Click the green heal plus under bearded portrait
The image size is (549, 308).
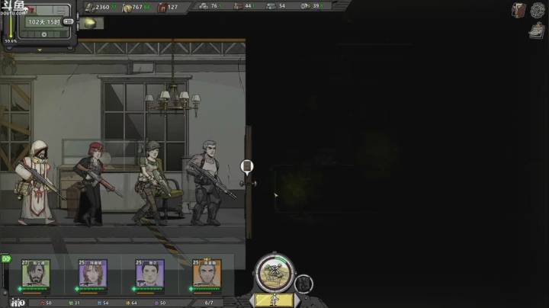(x=20, y=289)
